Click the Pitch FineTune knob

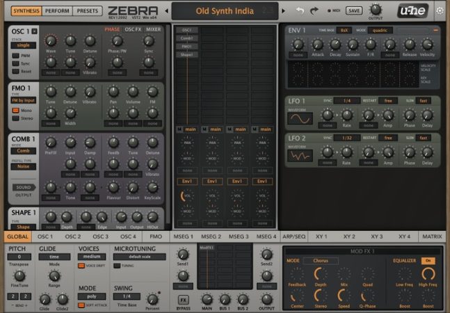point(19,276)
